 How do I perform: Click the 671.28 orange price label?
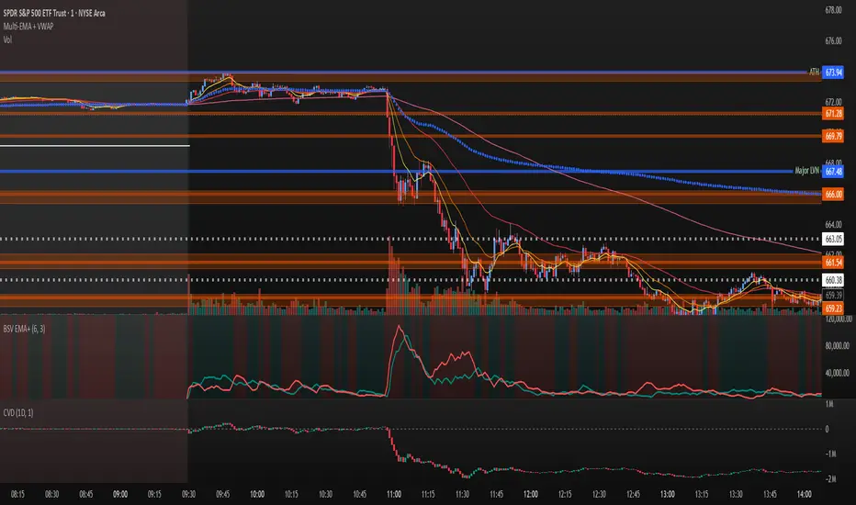(833, 114)
